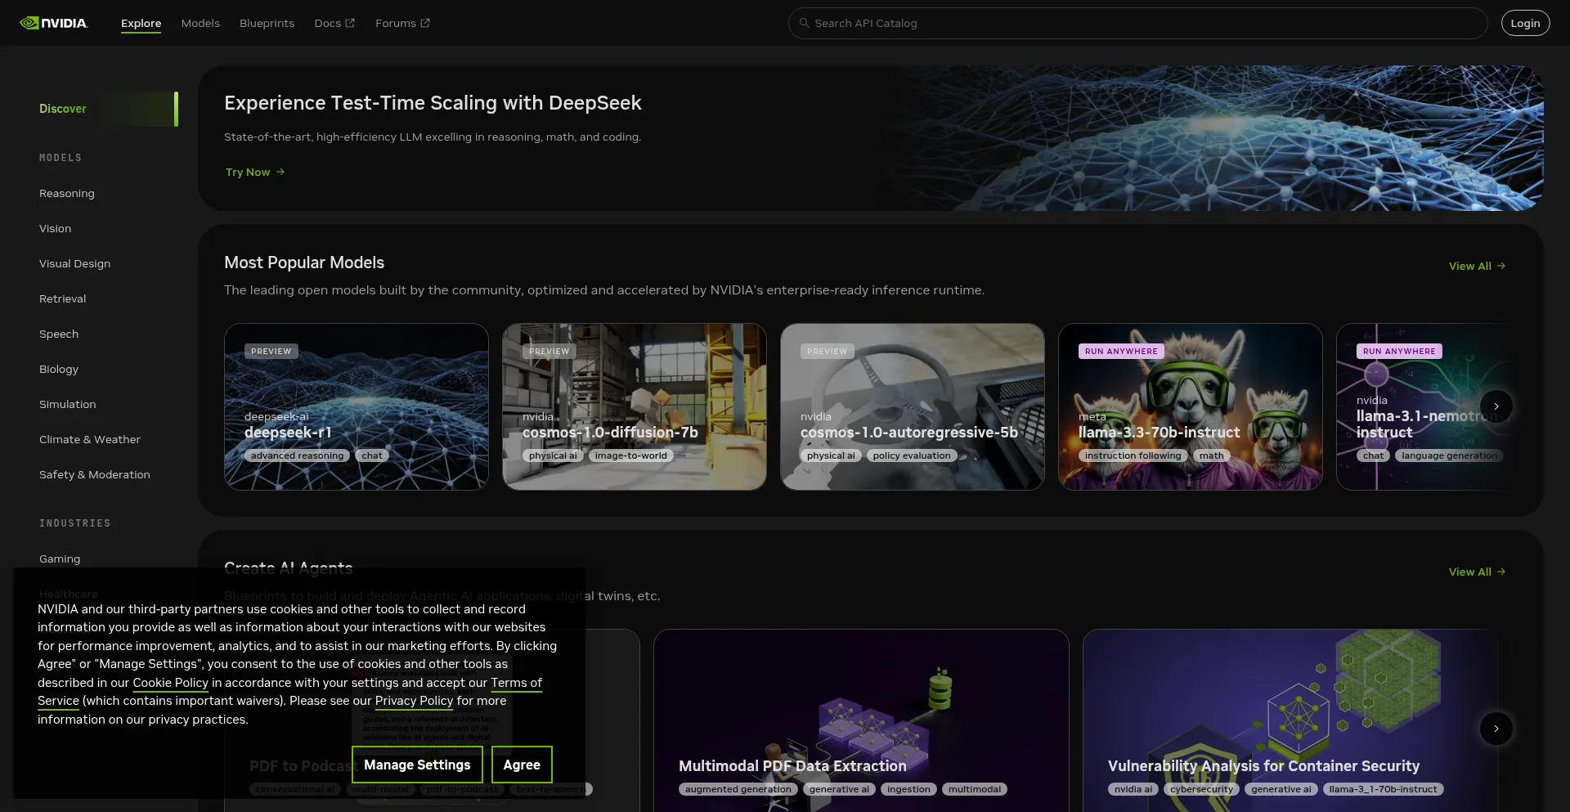This screenshot has height=812, width=1570.
Task: Click the instruction following tag
Action: [x=1133, y=455]
